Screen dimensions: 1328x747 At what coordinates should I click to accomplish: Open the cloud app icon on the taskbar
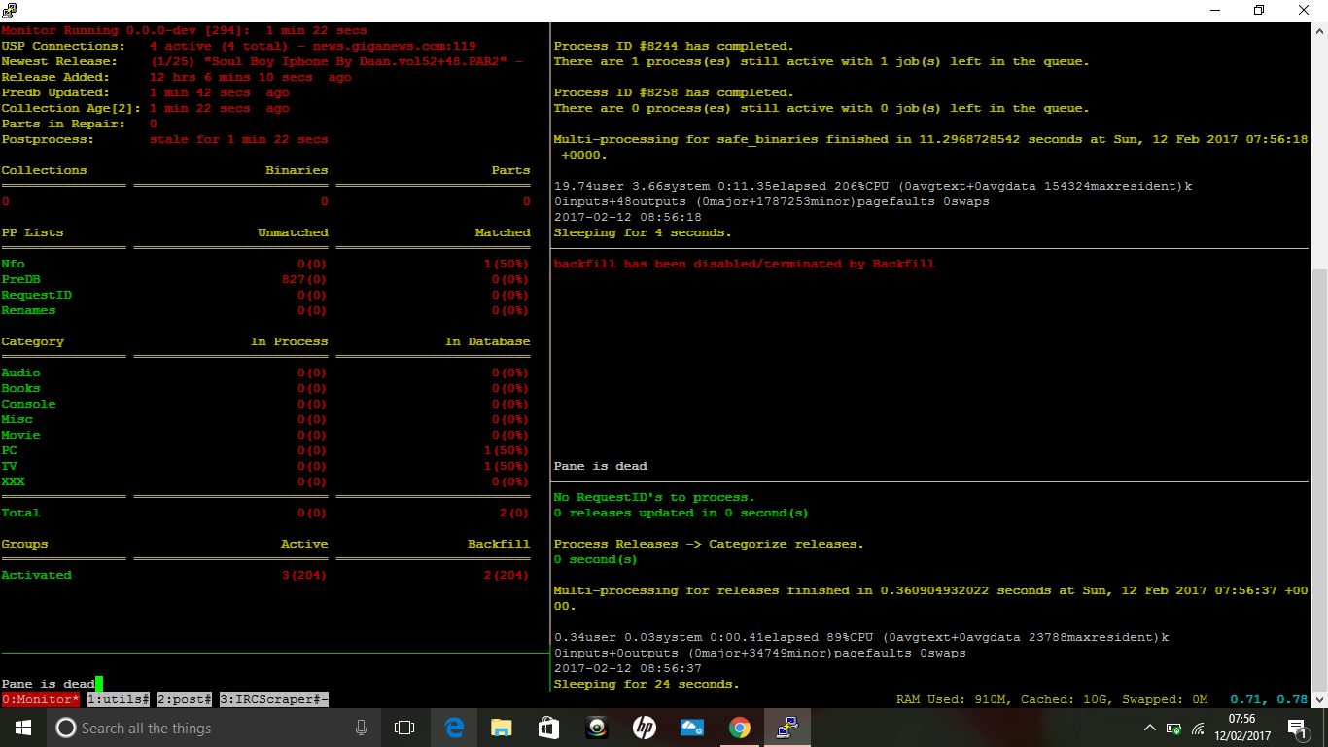(691, 728)
